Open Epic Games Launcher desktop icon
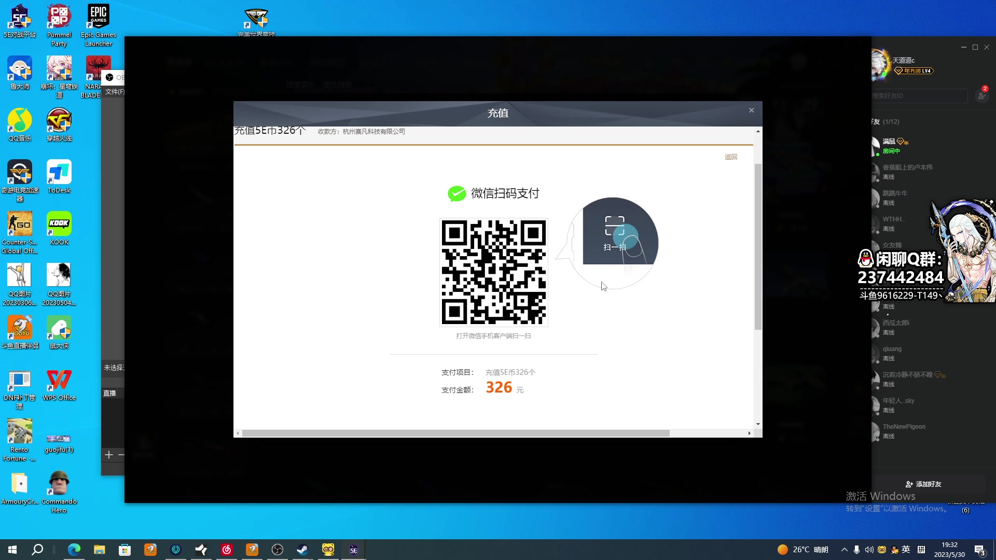Image resolution: width=996 pixels, height=560 pixels. pos(99,25)
